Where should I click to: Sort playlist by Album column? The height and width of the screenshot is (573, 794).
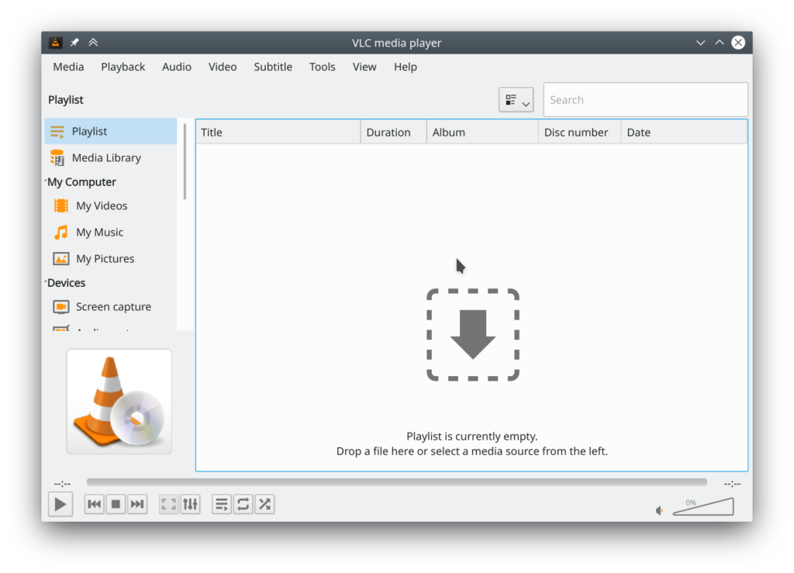point(482,133)
